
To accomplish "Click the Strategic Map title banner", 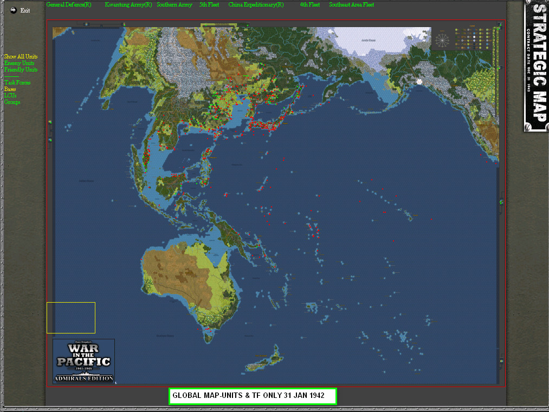I will tap(537, 66).
